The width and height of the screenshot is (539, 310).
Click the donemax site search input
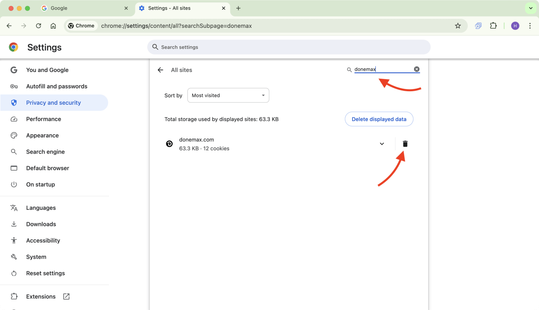pos(383,69)
